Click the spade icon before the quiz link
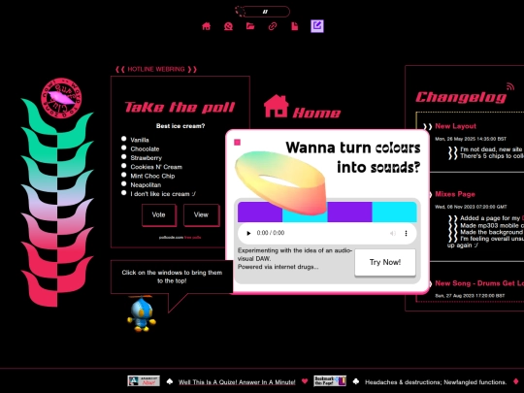Image resolution: width=524 pixels, height=393 pixels. [x=170, y=381]
